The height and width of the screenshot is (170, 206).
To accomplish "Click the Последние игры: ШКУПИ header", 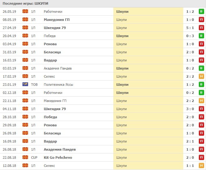I will 26,3.
